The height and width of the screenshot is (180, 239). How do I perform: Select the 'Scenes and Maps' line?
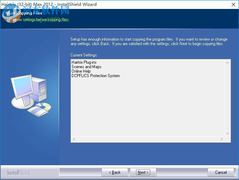[86, 67]
